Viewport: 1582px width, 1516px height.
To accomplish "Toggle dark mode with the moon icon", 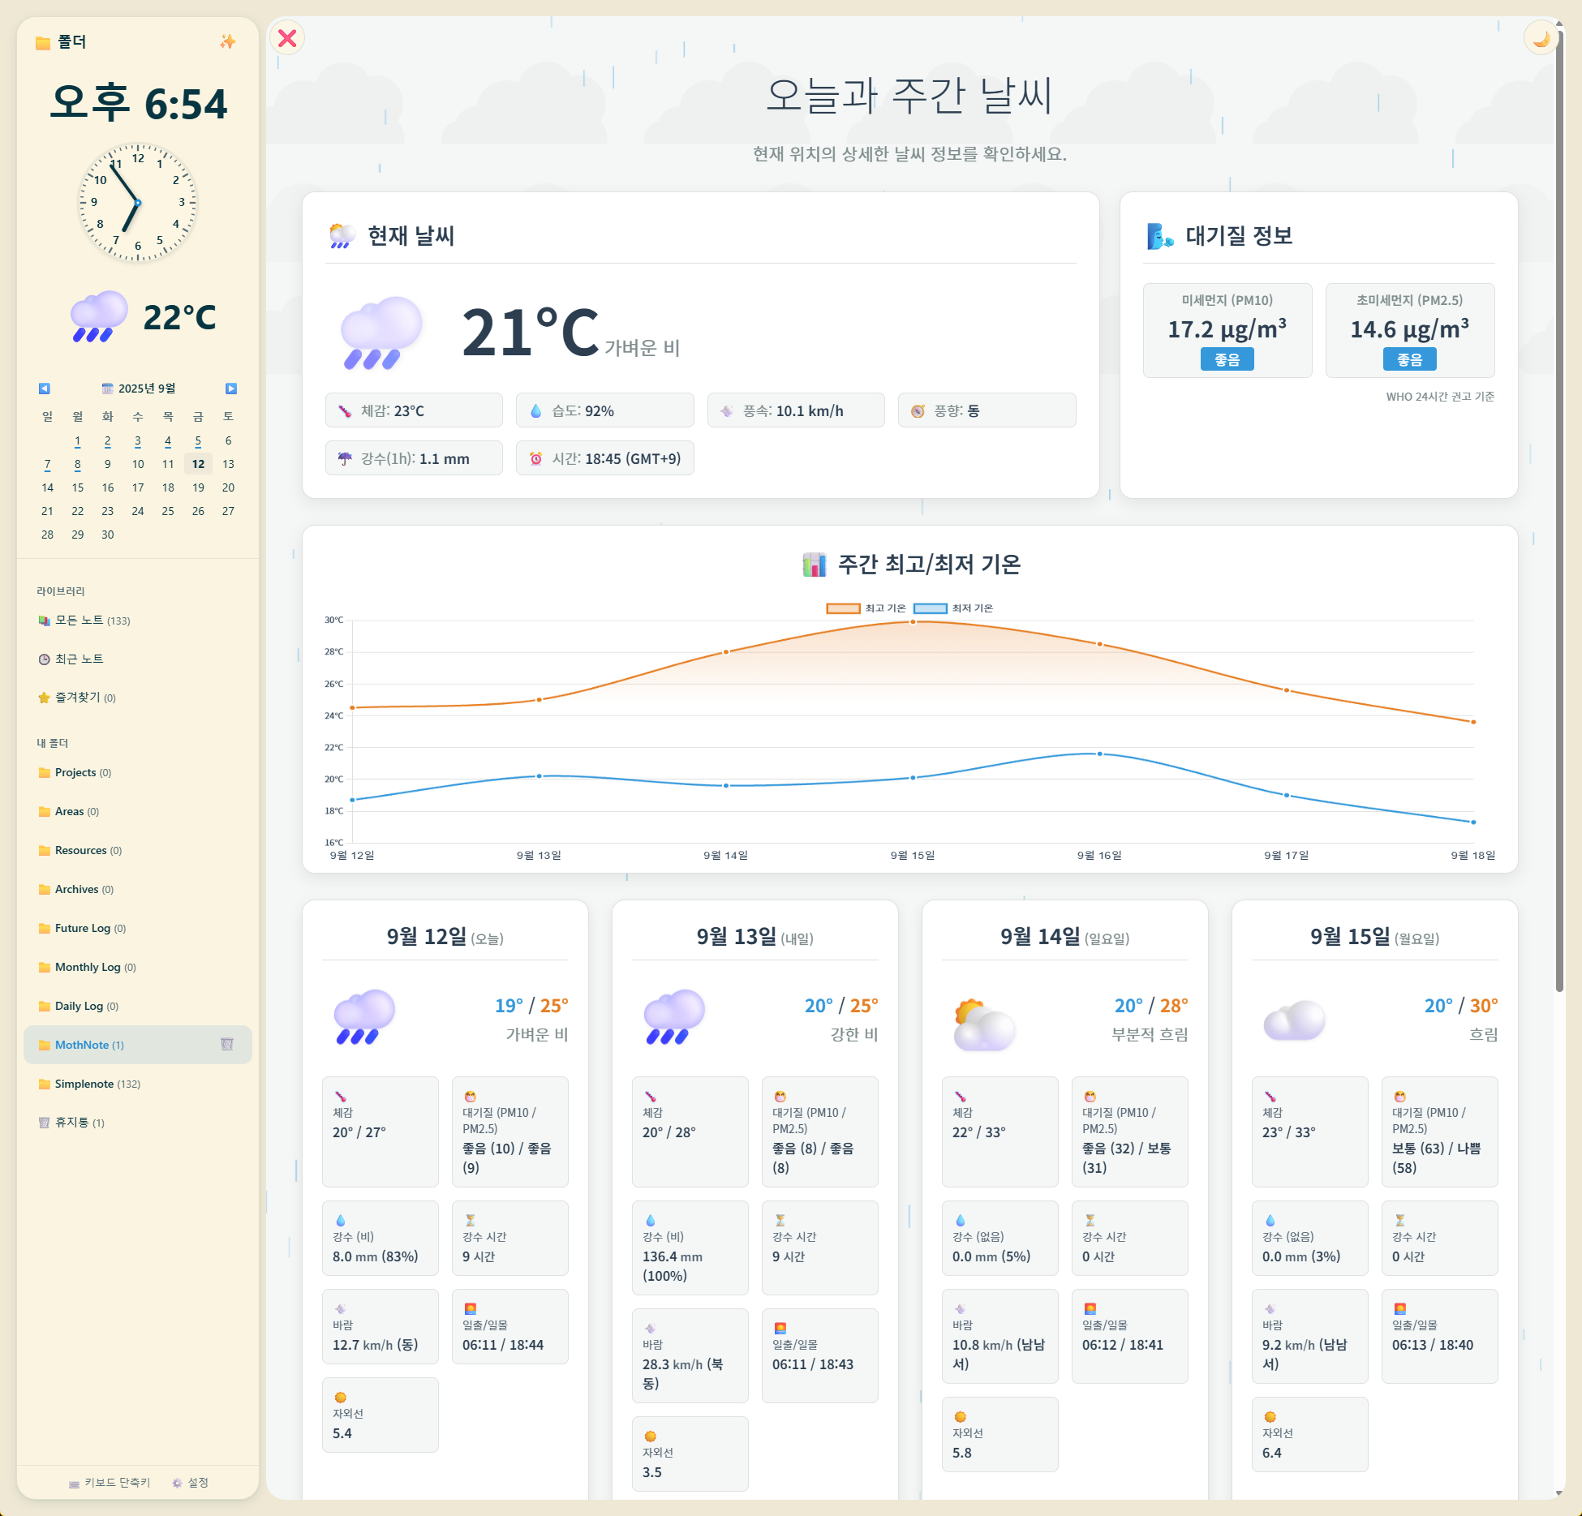I will coord(1541,38).
